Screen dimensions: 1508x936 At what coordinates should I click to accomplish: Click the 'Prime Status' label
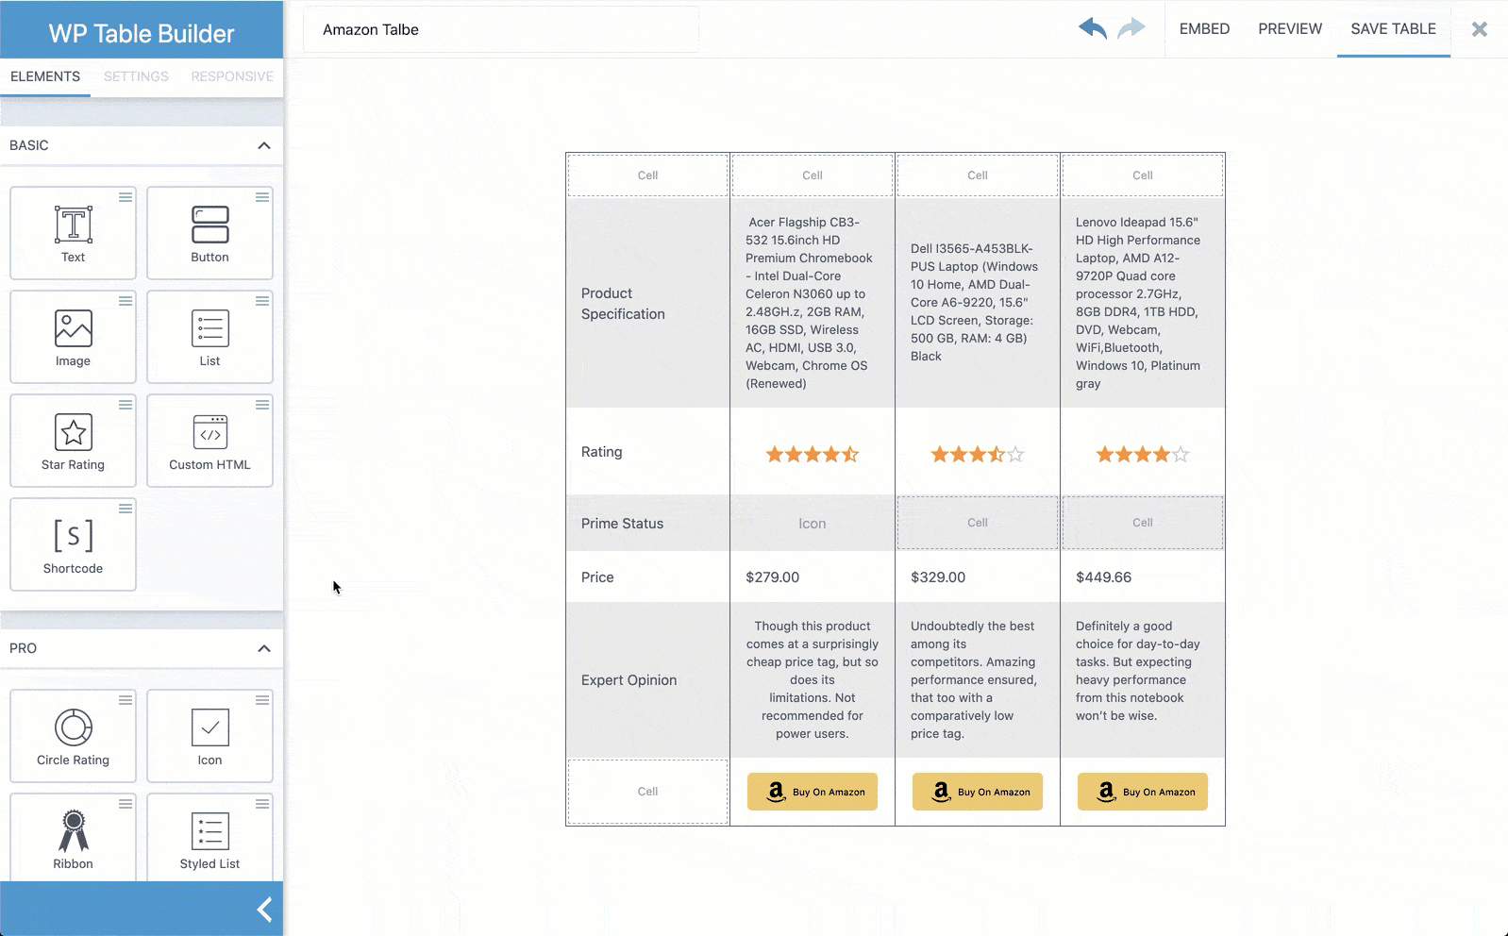pyautogui.click(x=622, y=524)
